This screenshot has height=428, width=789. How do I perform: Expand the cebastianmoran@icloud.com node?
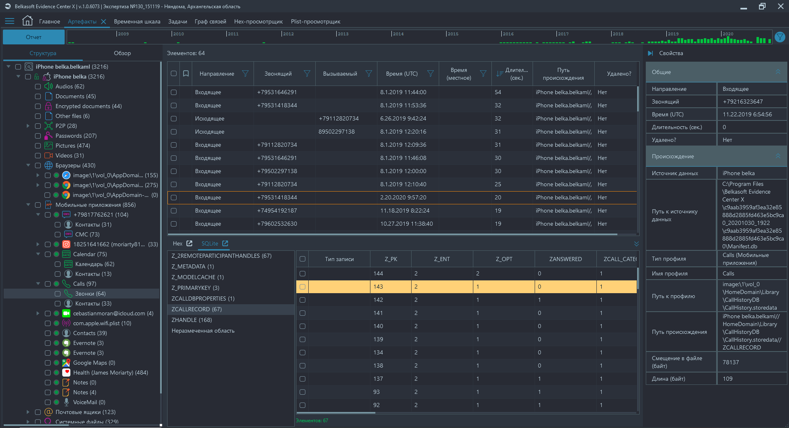pyautogui.click(x=38, y=313)
